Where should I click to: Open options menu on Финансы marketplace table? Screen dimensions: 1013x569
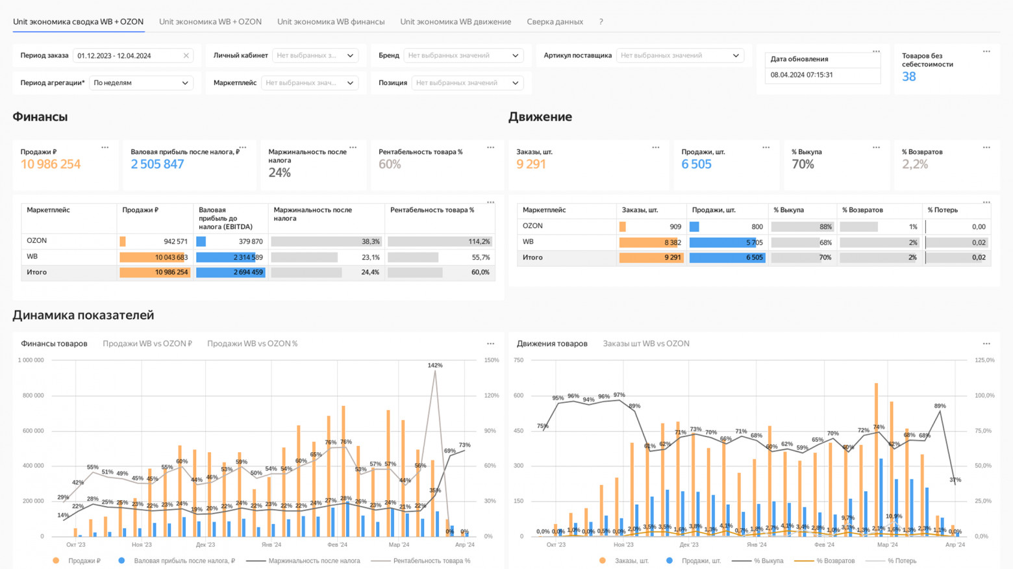[490, 202]
